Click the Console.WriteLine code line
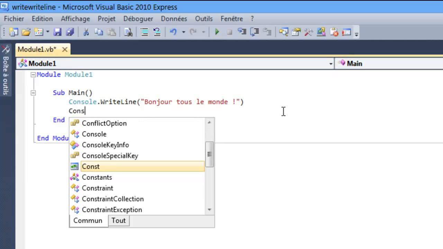Image resolution: width=443 pixels, height=249 pixels. 156,102
